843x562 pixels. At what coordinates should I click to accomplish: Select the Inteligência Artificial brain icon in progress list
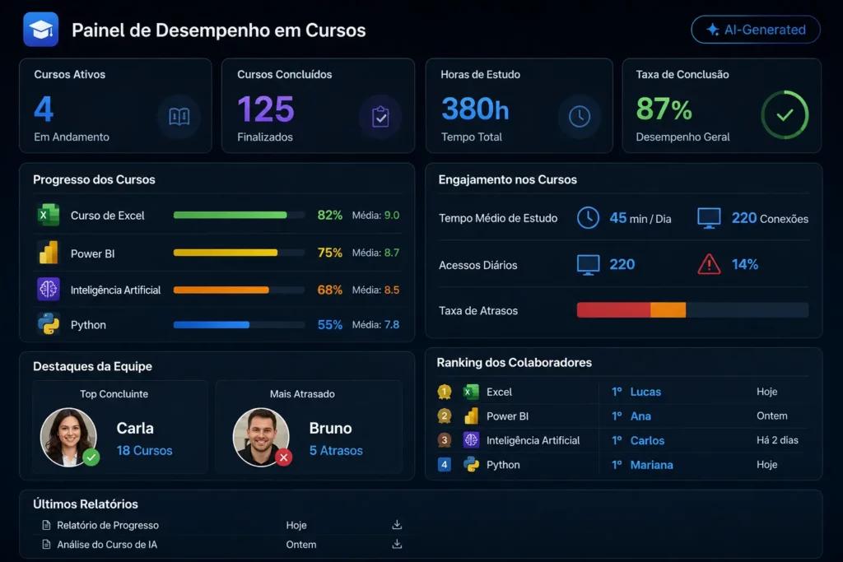[49, 289]
